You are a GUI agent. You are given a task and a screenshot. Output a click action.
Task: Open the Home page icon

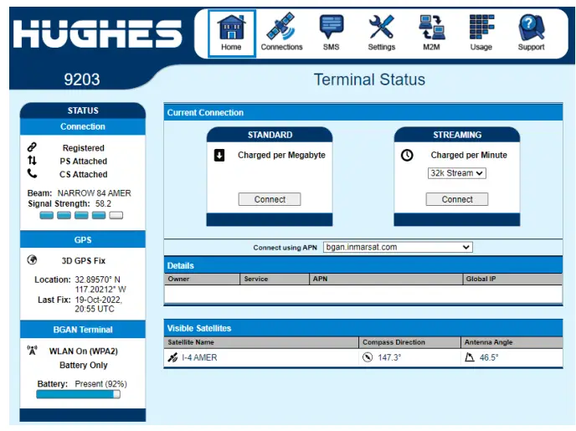click(x=231, y=33)
